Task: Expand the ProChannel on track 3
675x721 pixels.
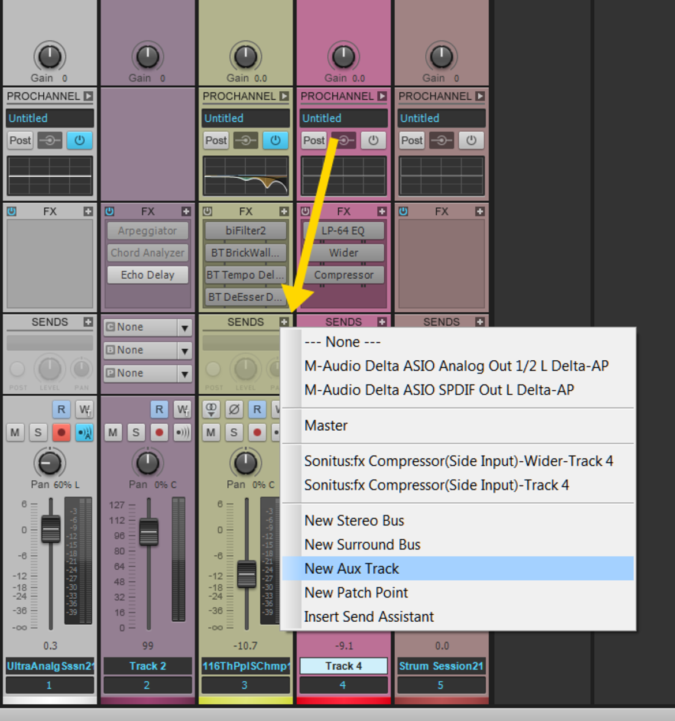Action: tap(284, 96)
